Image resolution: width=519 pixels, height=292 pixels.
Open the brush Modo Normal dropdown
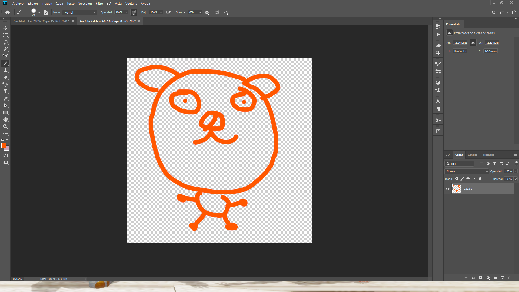click(x=80, y=12)
